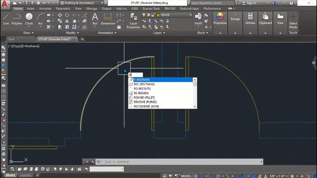Click the DOOR layer yellow color swatch

pyautogui.click(x=158, y=15)
